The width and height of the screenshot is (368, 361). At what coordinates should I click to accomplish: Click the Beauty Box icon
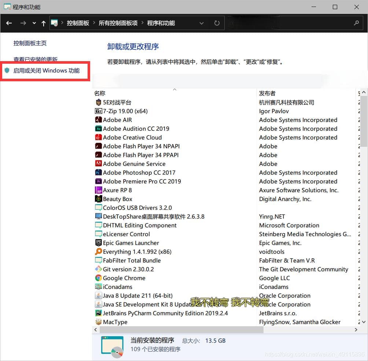98,199
